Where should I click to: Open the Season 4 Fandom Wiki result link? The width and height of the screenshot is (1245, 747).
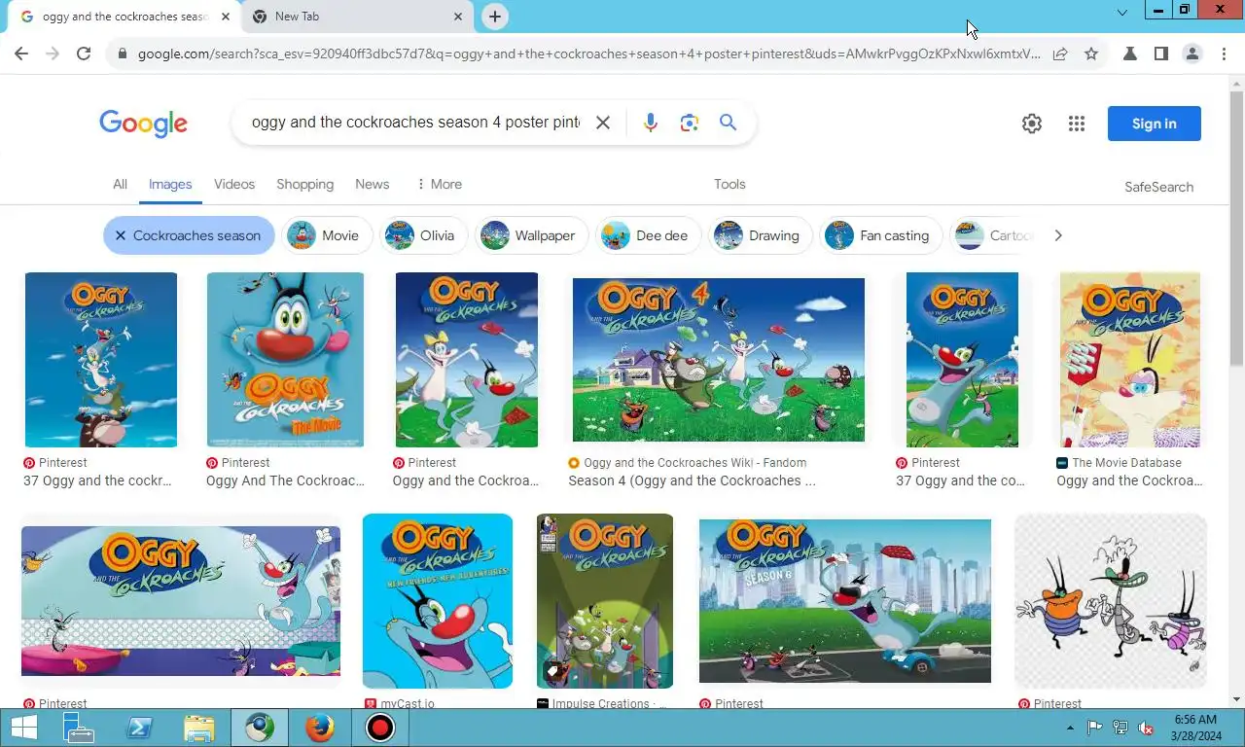(x=692, y=480)
